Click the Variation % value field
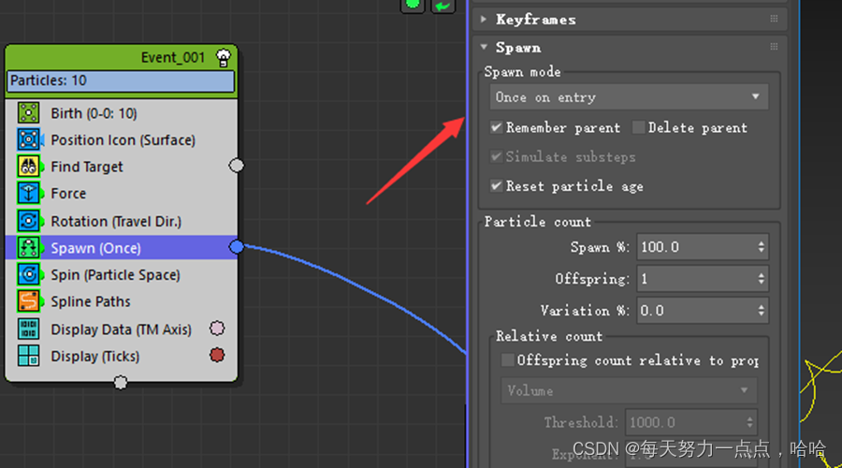Screen dimensions: 842x468 (x=695, y=311)
